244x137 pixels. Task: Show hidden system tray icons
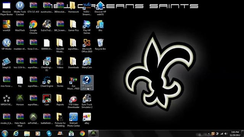point(209,134)
